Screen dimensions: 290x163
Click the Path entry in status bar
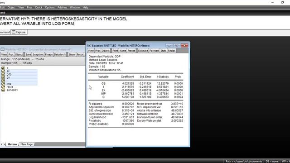(244, 161)
